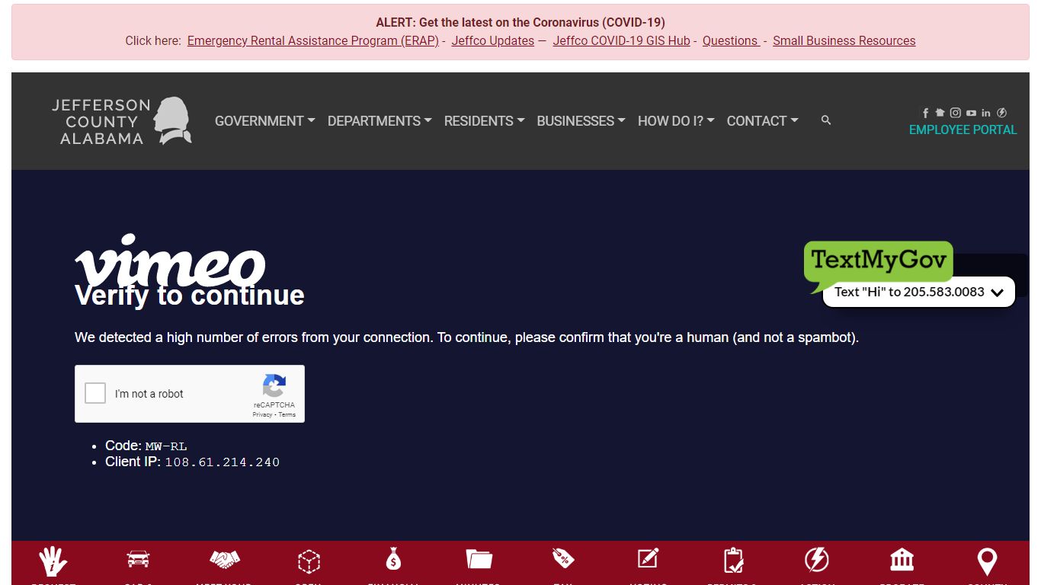Viewport: 1041px width, 585px height.
Task: Click the clipboard check Permits icon
Action: click(x=733, y=561)
